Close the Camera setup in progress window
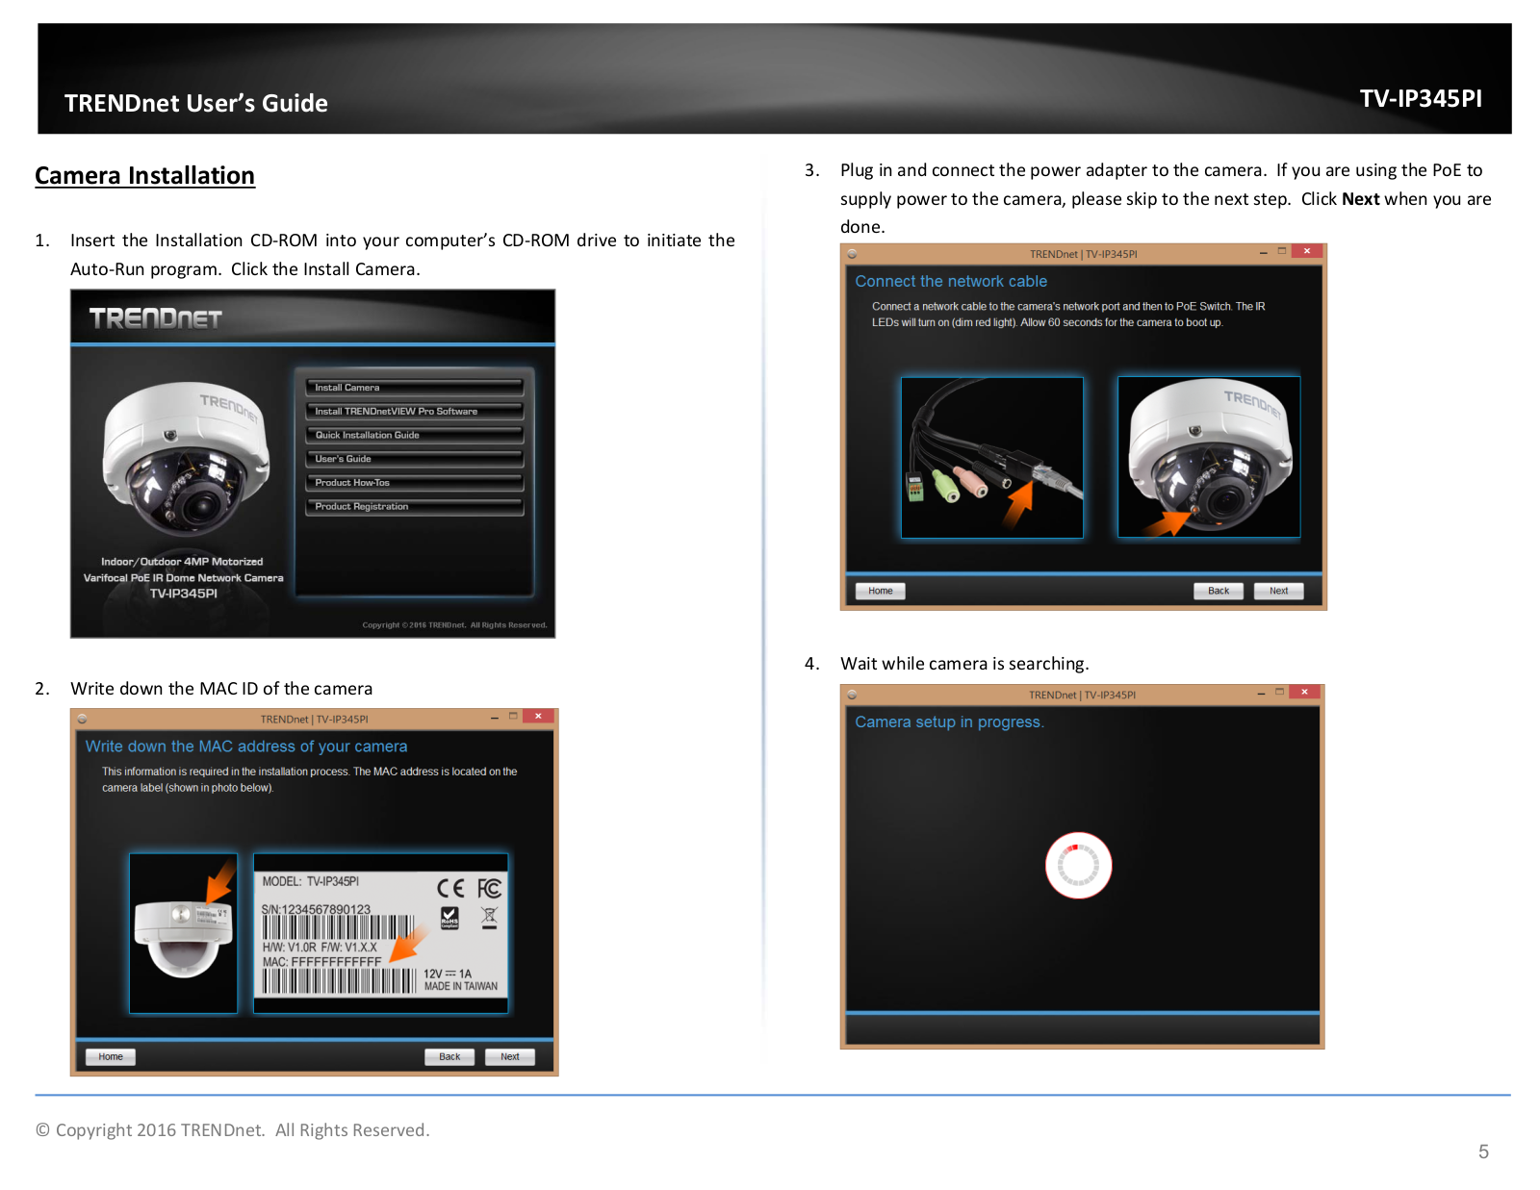The width and height of the screenshot is (1540, 1190). point(1305,692)
